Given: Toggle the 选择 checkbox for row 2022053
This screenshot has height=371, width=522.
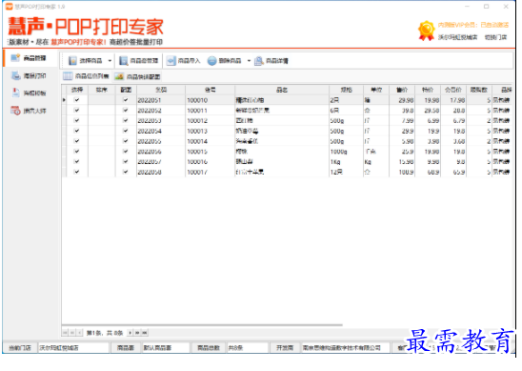Looking at the screenshot, I should coord(77,120).
